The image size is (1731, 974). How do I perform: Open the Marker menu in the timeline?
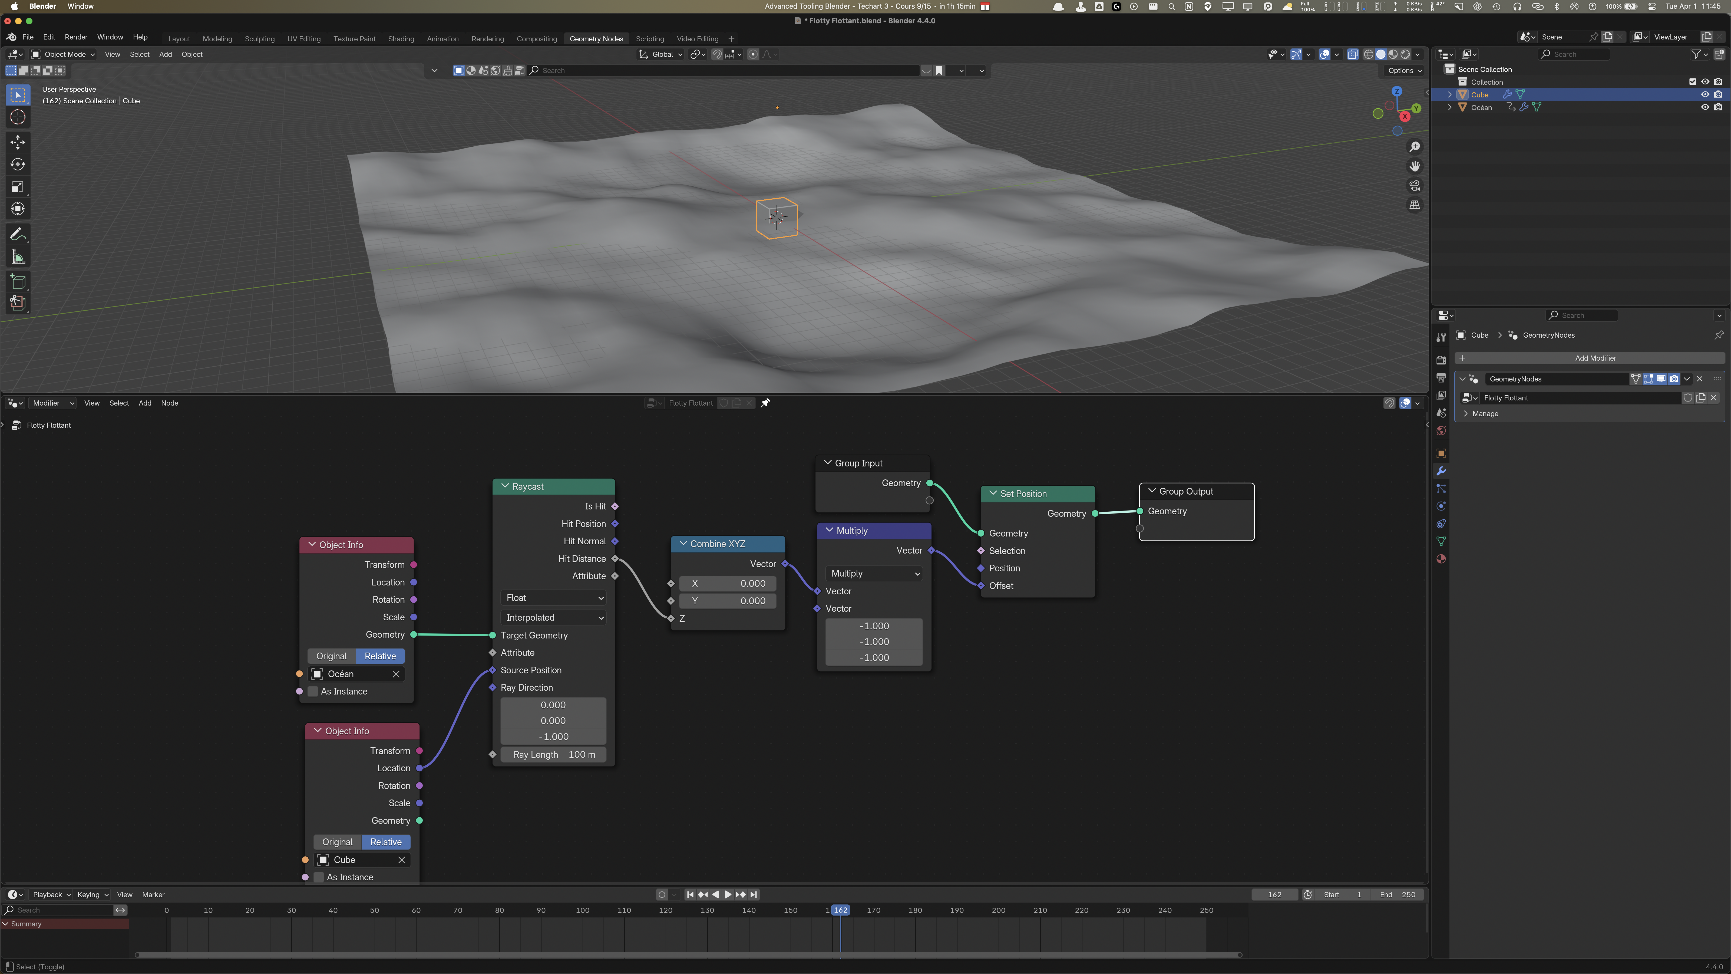153,895
